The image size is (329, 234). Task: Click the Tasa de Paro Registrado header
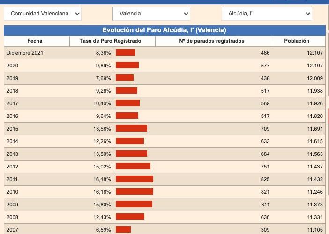pyautogui.click(x=111, y=41)
